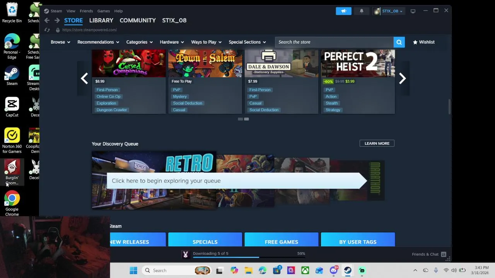Focus the Search the store field
This screenshot has height=278, width=495.
coord(334,42)
